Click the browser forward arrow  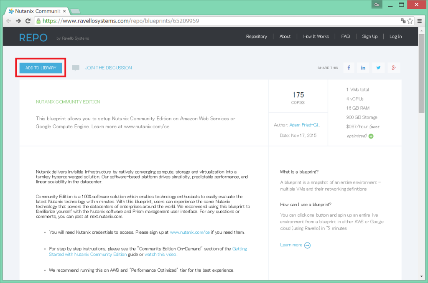point(18,21)
